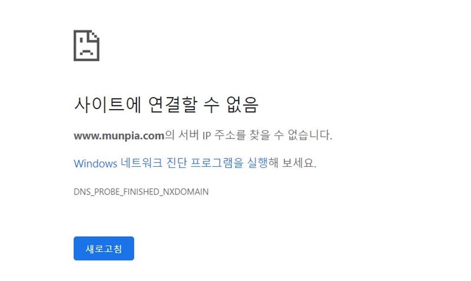Open the Windows 네트워크 진단 프로그램 link
Screen dimensions: 471x281
(x=171, y=163)
